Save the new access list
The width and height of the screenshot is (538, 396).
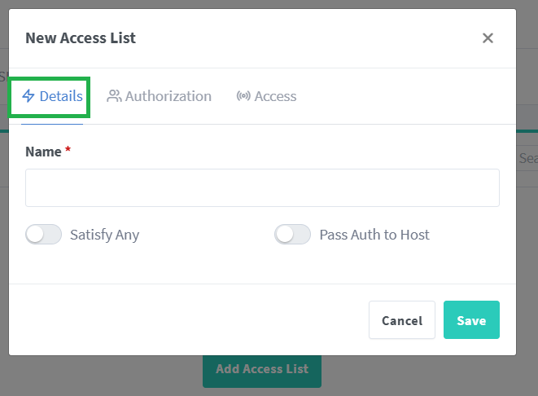[x=471, y=319]
